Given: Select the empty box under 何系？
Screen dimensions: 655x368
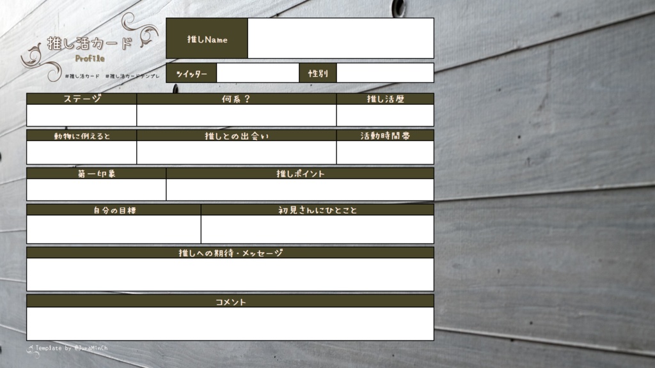Looking at the screenshot, I should click(x=237, y=115).
